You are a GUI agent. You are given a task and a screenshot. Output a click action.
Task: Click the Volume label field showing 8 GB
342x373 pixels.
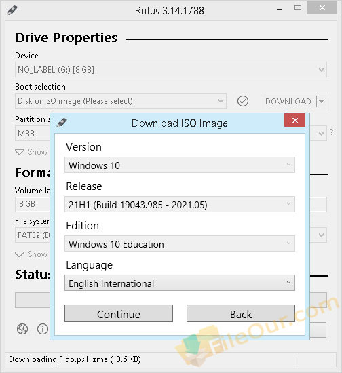[x=33, y=204]
